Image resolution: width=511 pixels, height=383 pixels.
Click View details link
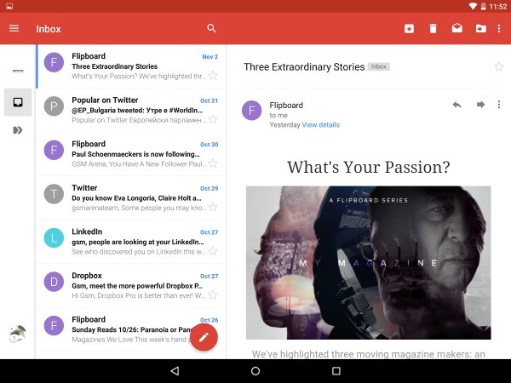[x=321, y=125]
